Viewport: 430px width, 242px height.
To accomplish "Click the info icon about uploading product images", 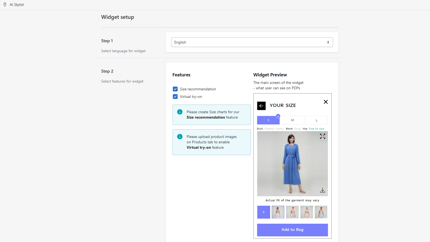I will [180, 137].
